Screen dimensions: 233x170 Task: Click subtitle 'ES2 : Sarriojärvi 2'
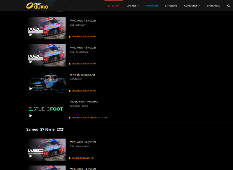(79, 52)
